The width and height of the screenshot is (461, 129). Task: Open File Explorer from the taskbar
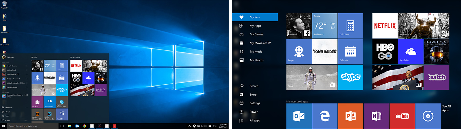point(69,126)
